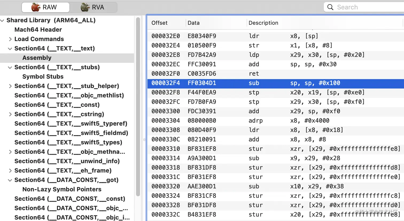
Task: Select row at offset 00003328
Action: tap(276, 205)
